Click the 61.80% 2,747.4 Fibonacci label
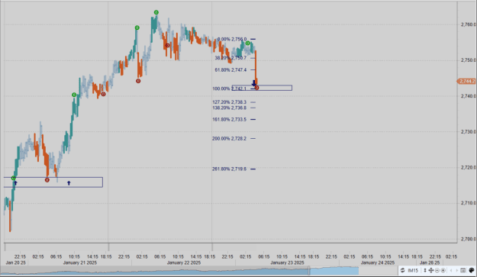Screen dimensions: 477x277 coord(230,70)
